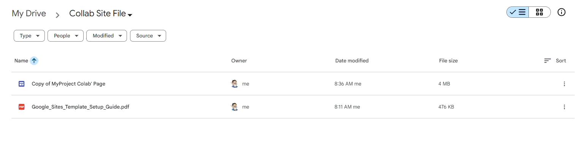Open the Collab Site File folder menu
The height and width of the screenshot is (146, 587).
click(101, 14)
